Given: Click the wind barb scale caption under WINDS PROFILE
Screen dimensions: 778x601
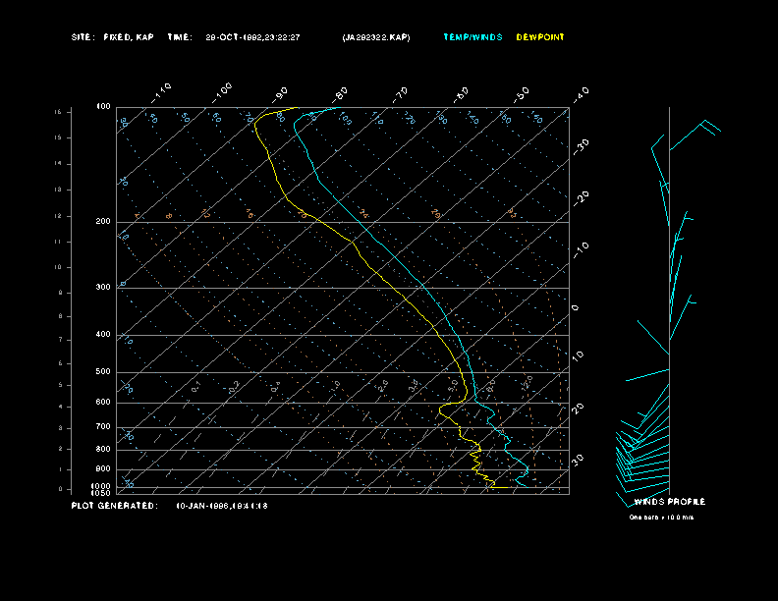Looking at the screenshot, I should [661, 517].
